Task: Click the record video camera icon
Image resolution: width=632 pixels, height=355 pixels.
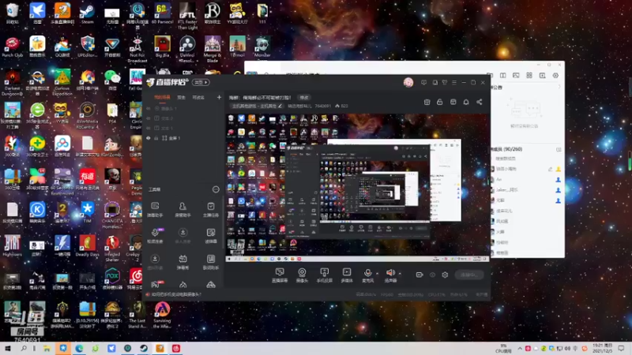Action: [x=419, y=275]
